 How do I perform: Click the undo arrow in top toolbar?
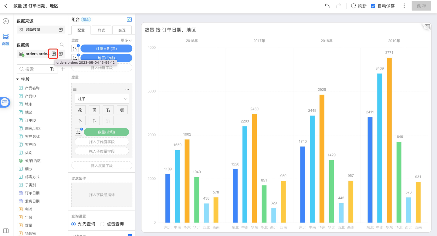327,6
